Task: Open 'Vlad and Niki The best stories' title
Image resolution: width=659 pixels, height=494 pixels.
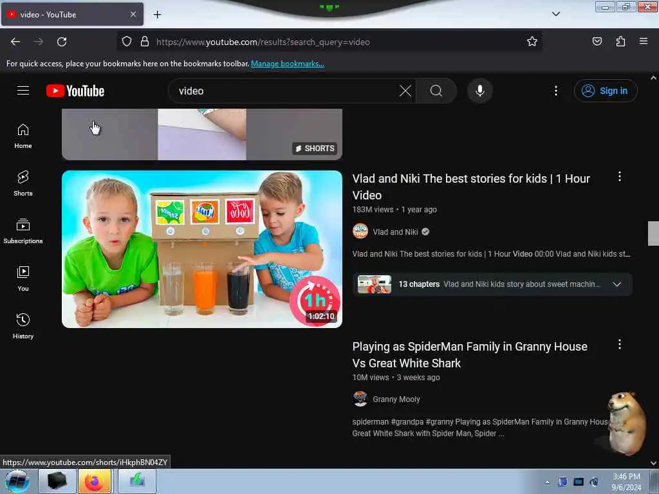Action: tap(471, 187)
